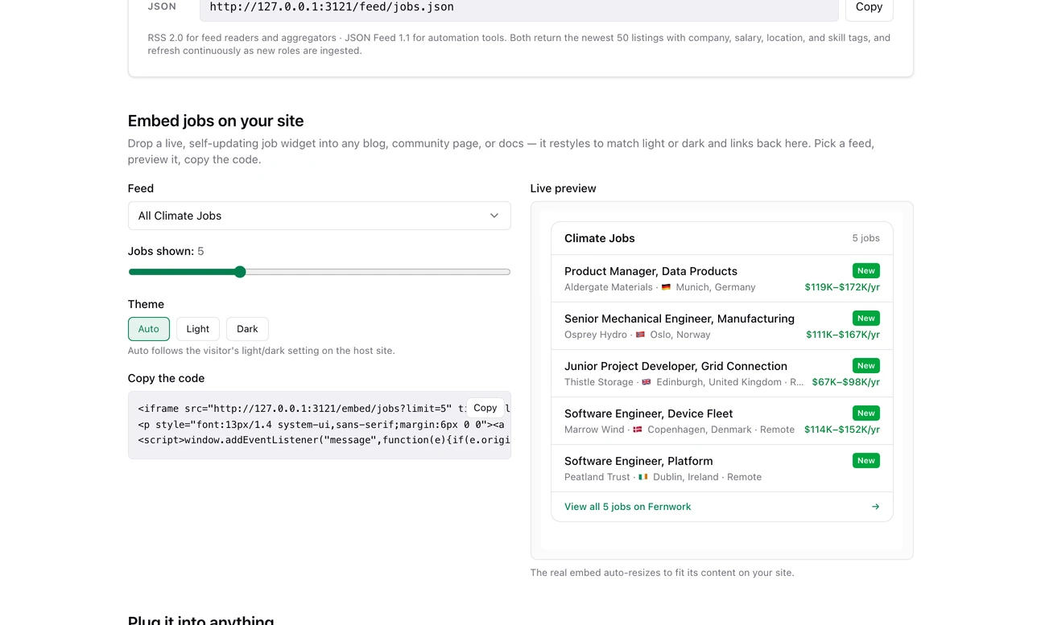1041x625 pixels.
Task: Click New badge on Product Manager listing
Action: (x=866, y=271)
